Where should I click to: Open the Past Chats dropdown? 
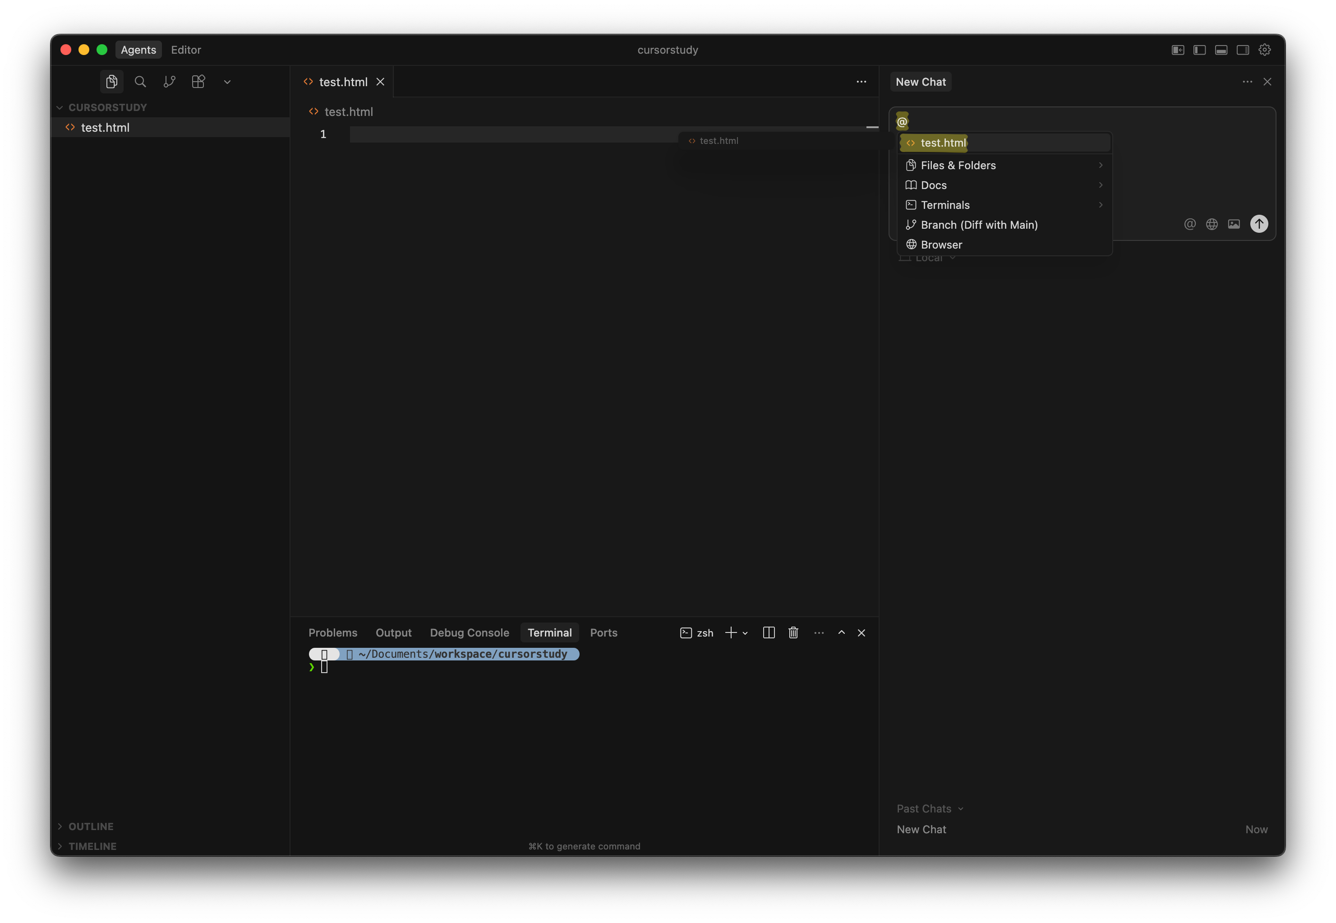(930, 808)
